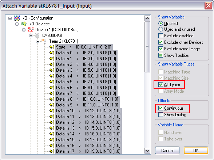
Task: Select the Data In 17 > IB 19.0 row
Action: 88,151
